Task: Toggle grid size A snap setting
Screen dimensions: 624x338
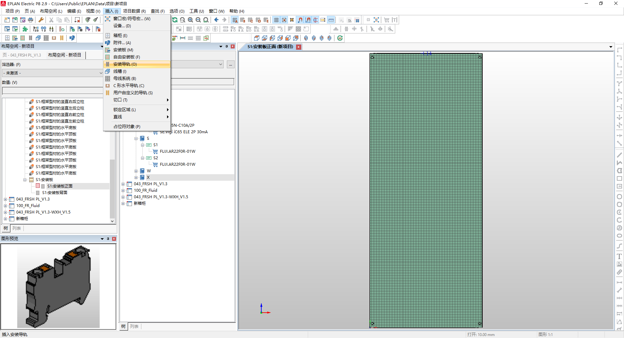Action: (x=235, y=19)
